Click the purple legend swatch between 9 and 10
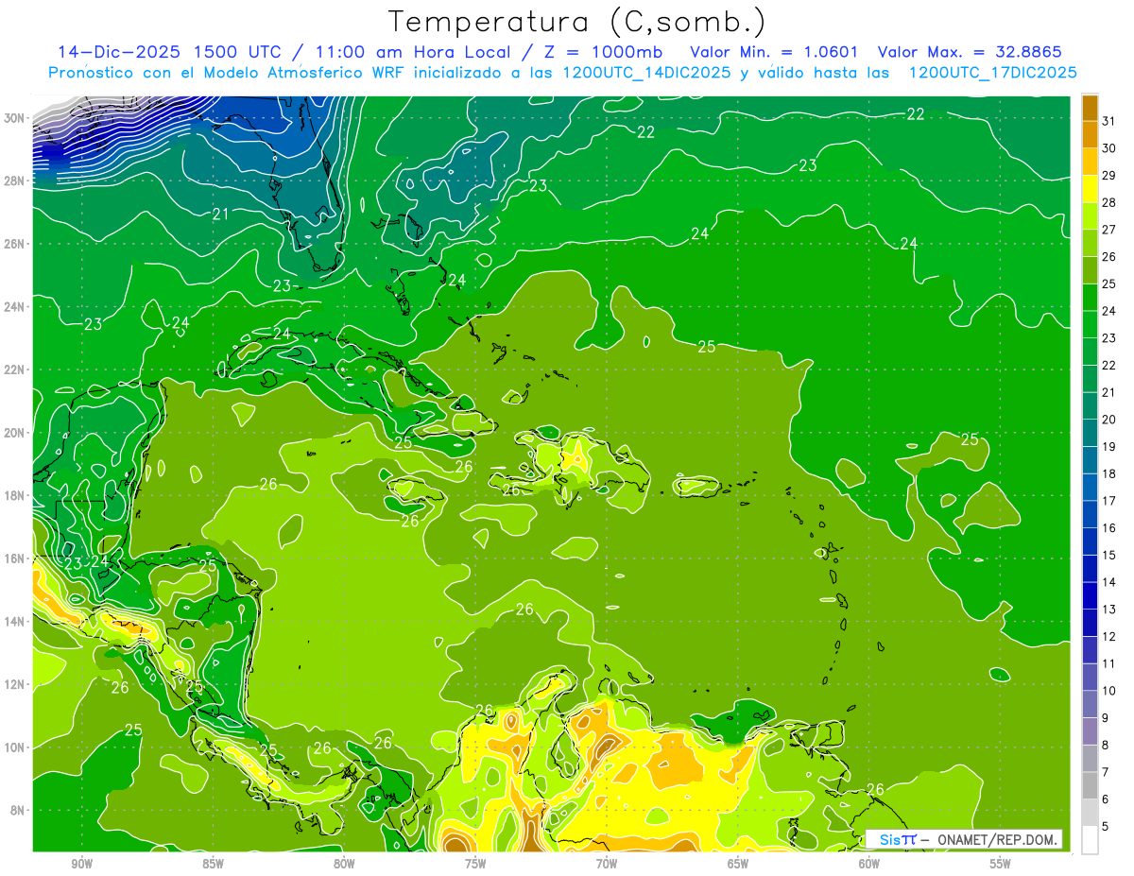 pos(1090,705)
